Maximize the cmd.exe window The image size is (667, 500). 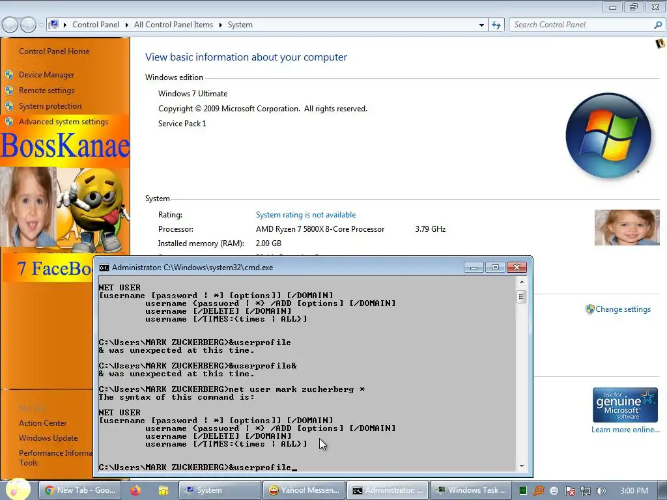coord(495,268)
